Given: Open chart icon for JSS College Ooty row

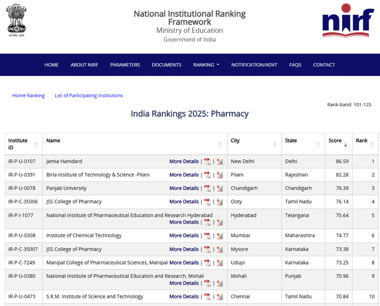Looking at the screenshot, I should (x=220, y=202).
